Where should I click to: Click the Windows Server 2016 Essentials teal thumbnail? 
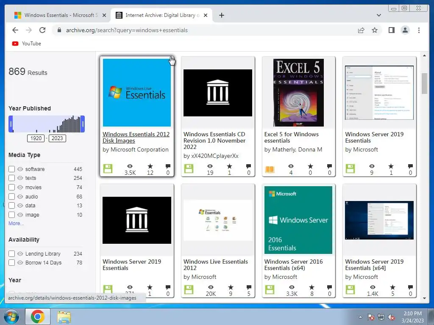[298, 220]
